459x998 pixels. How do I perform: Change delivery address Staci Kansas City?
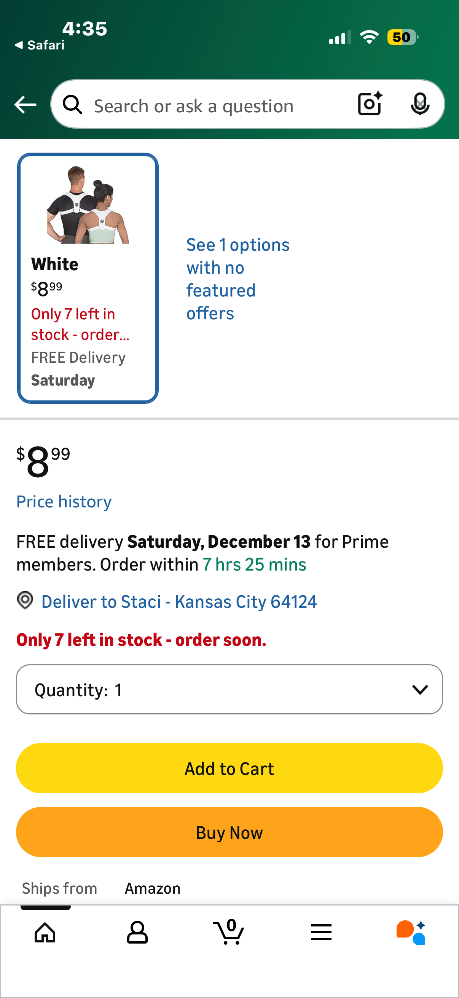[179, 602]
